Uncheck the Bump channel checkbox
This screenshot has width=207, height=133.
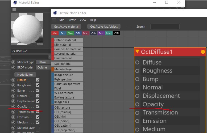[x=38, y=91]
